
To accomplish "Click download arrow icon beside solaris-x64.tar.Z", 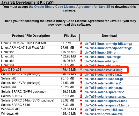I will click(x=81, y=83).
